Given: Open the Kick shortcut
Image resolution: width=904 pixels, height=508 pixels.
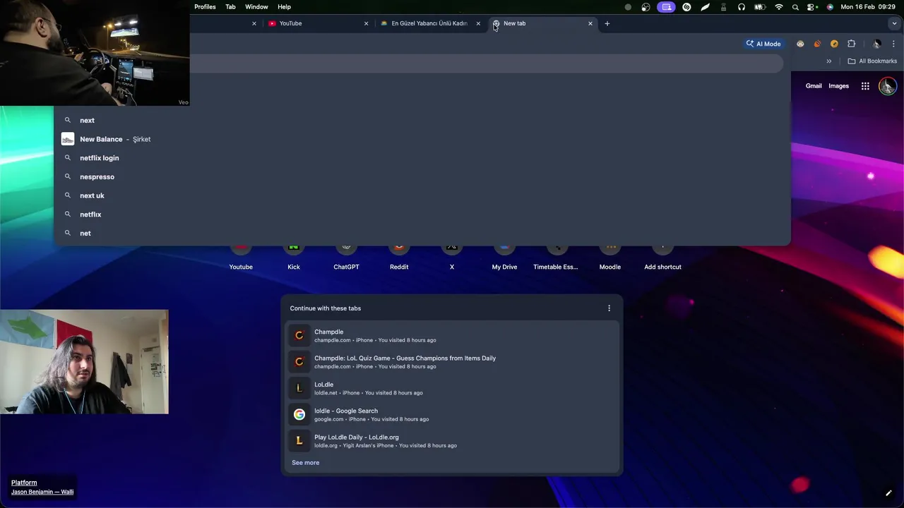Looking at the screenshot, I should (x=294, y=258).
